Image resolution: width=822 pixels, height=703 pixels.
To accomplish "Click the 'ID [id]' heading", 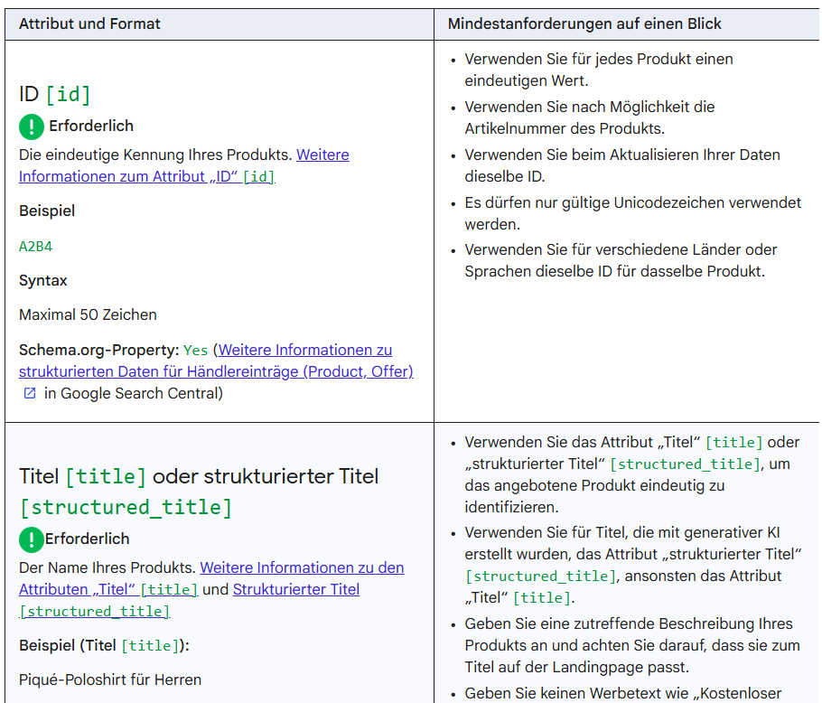I will click(x=55, y=94).
